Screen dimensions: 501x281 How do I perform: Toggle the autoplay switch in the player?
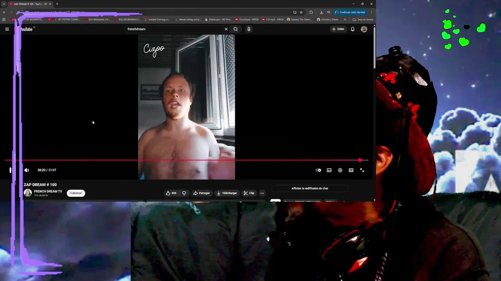[x=319, y=170]
